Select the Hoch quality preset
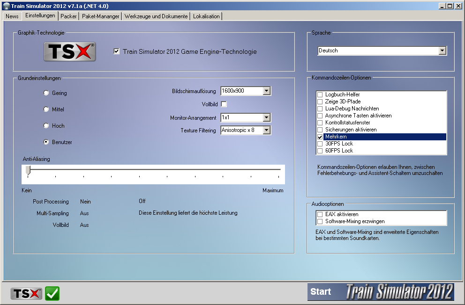 coord(46,126)
